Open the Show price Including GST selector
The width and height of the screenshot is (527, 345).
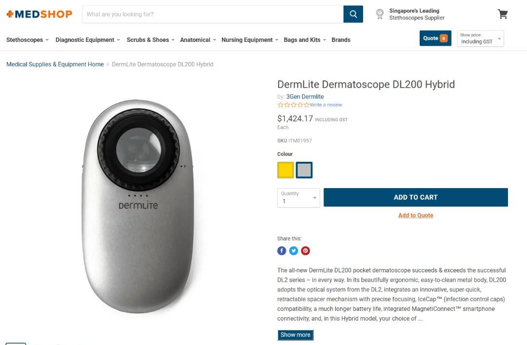click(x=480, y=38)
